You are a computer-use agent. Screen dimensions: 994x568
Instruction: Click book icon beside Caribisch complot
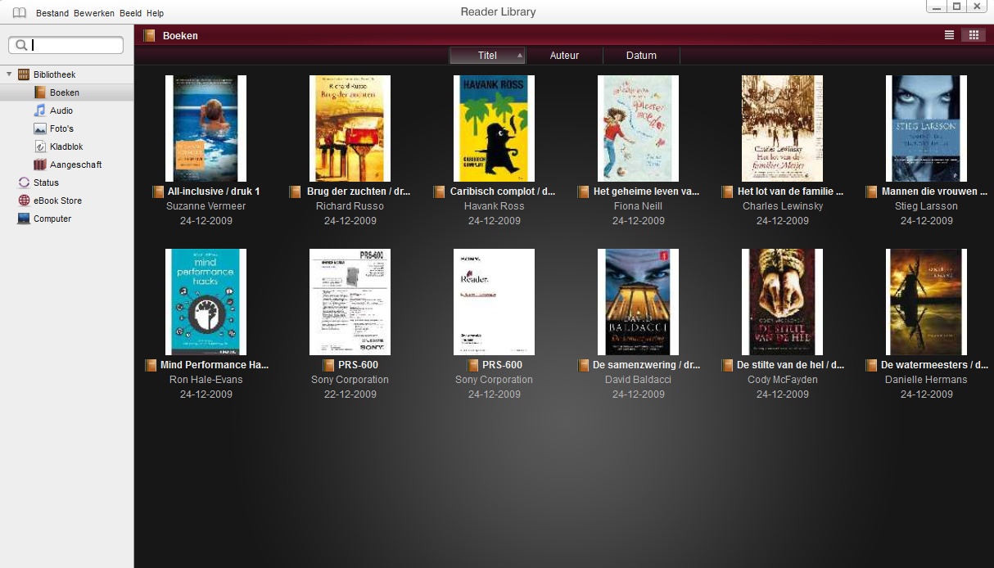click(x=440, y=192)
